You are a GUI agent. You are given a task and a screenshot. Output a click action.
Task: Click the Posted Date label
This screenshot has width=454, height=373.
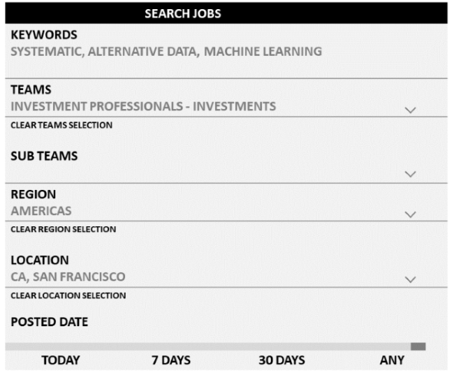[49, 323]
